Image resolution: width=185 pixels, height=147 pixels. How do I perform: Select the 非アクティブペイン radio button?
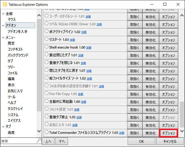click(46, 31)
